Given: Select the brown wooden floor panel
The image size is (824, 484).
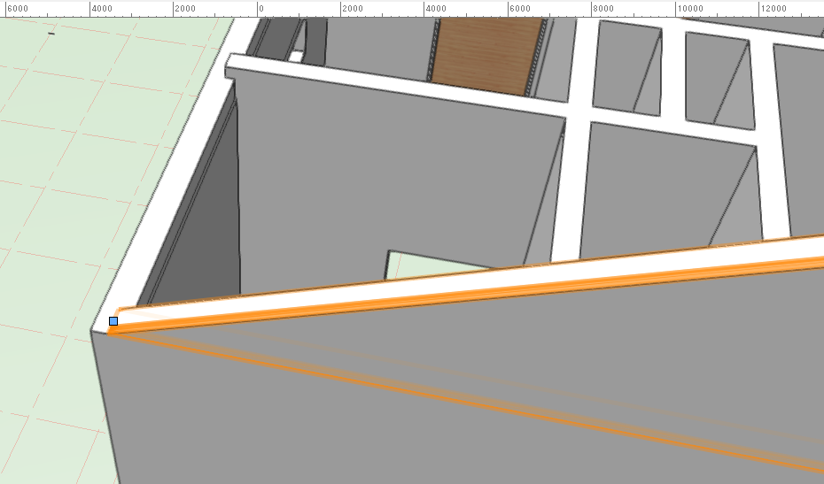Looking at the screenshot, I should (x=486, y=53).
